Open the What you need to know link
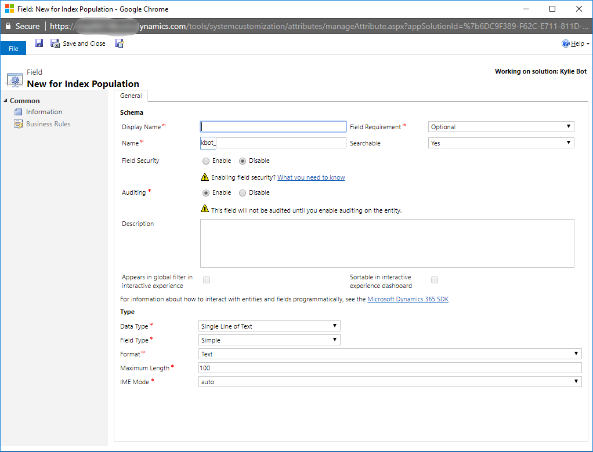 pos(311,177)
